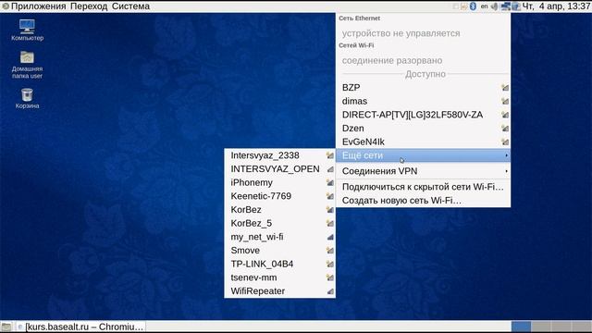This screenshot has width=592, height=333.
Task: Expand the Ещё сети submenu
Action: pyautogui.click(x=424, y=155)
